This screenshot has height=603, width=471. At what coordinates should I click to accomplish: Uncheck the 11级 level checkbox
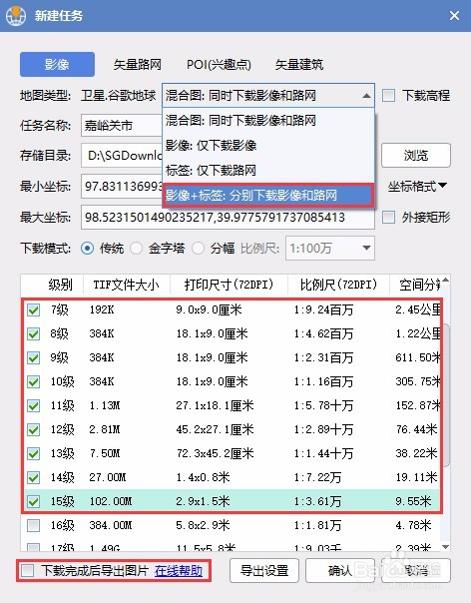click(34, 405)
